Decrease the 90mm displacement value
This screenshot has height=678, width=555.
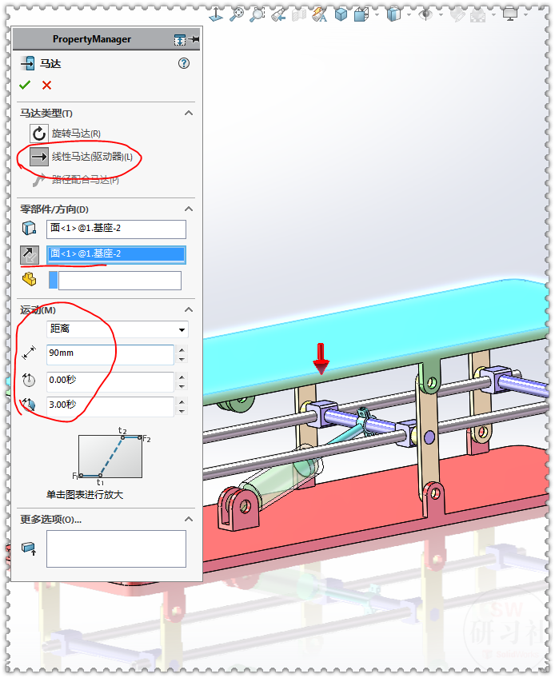(x=182, y=359)
